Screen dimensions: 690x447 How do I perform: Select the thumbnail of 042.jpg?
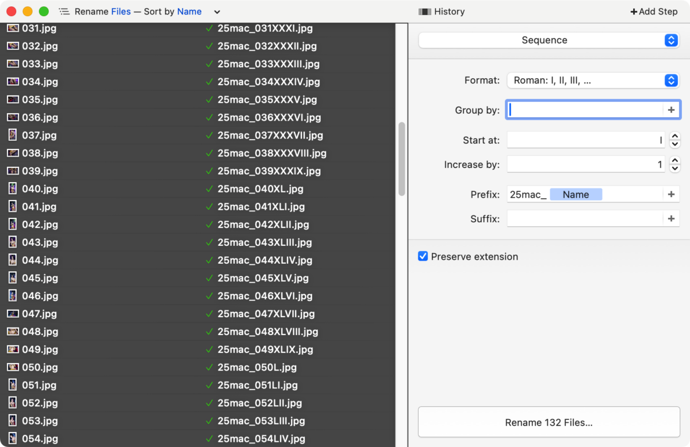[x=13, y=224]
